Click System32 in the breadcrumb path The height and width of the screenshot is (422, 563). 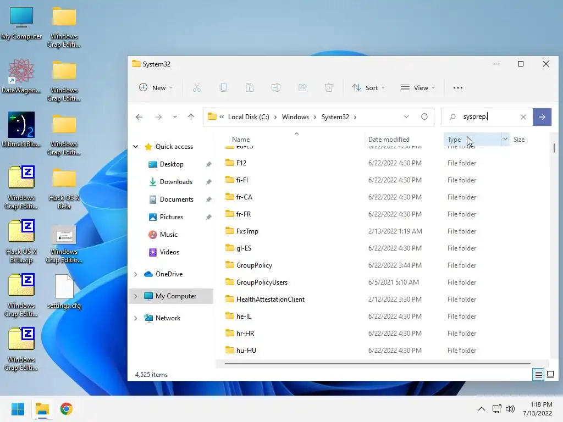[335, 117]
